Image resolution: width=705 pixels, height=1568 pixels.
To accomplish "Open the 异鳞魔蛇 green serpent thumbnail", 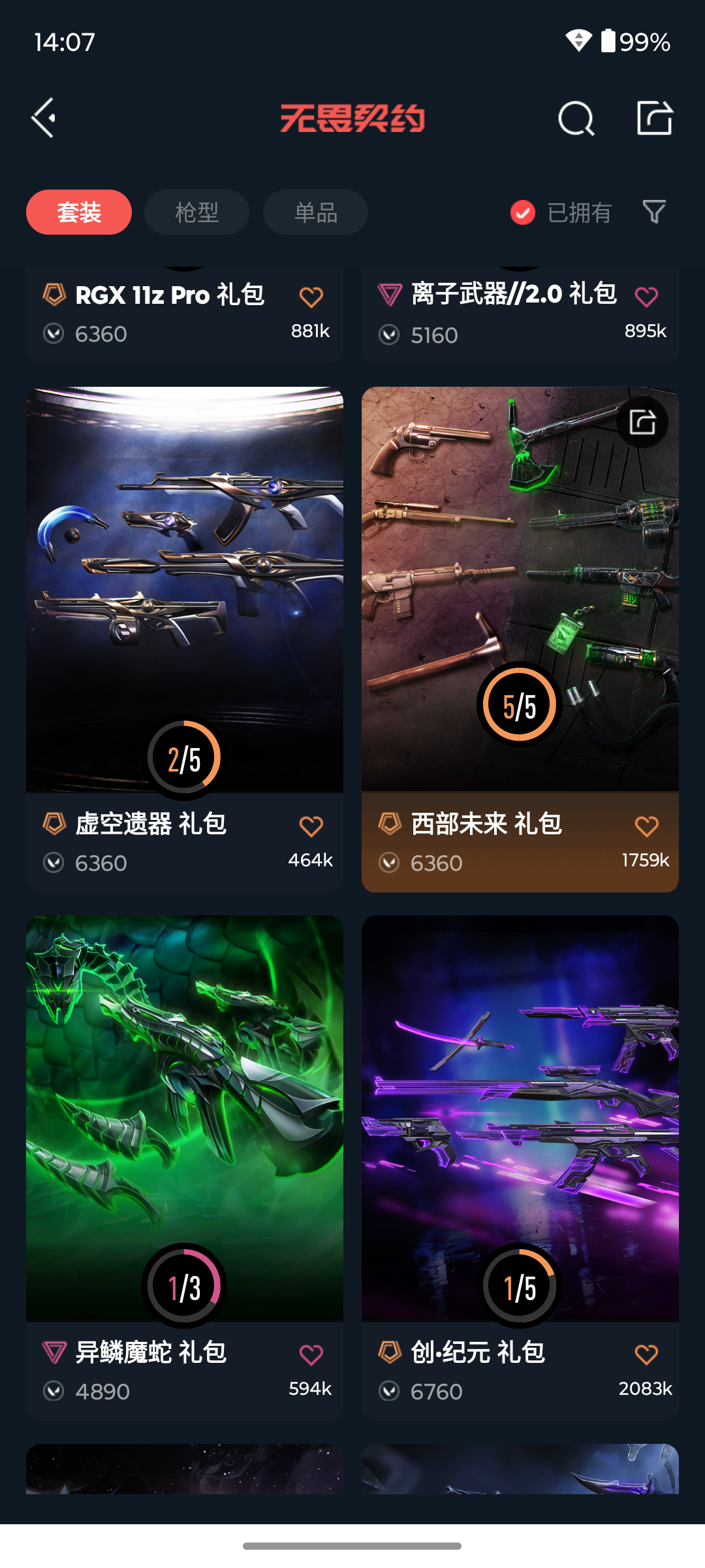I will (x=185, y=1119).
